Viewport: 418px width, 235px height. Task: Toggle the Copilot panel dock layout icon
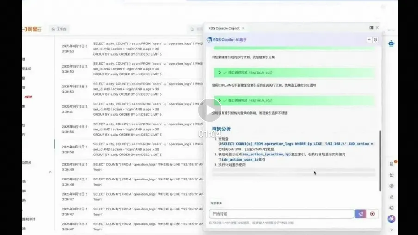371,27
